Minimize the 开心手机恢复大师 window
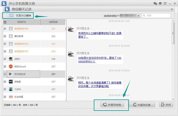Image resolution: width=178 pixels, height=116 pixels. click(x=170, y=4)
